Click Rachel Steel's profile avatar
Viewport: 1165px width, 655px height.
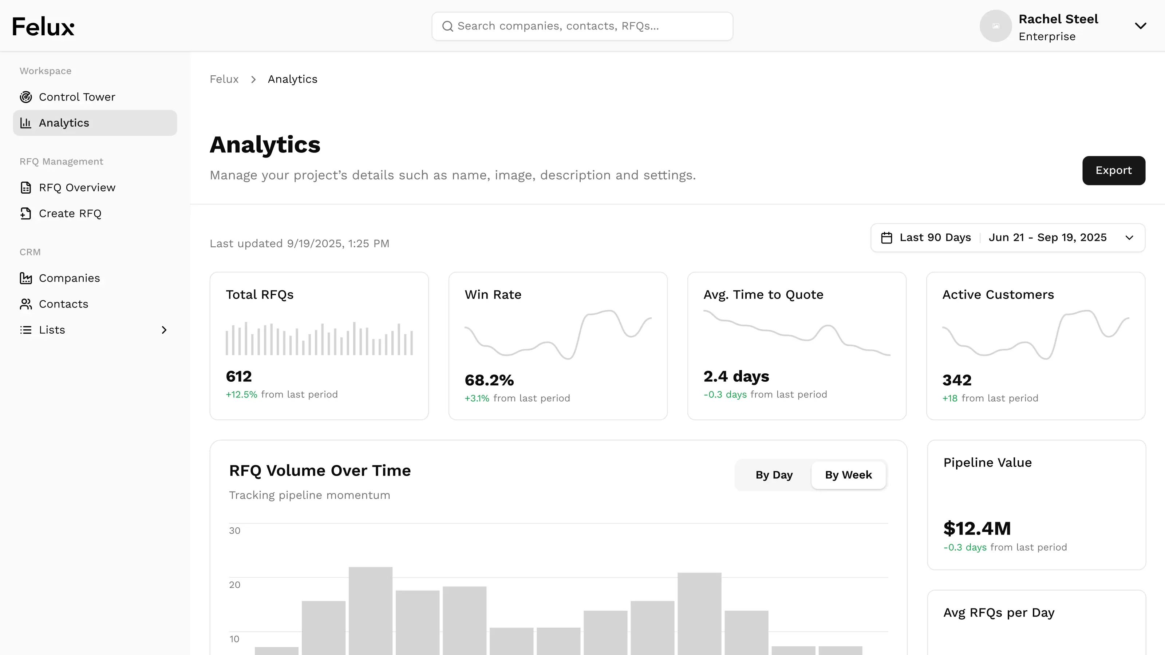pos(995,26)
